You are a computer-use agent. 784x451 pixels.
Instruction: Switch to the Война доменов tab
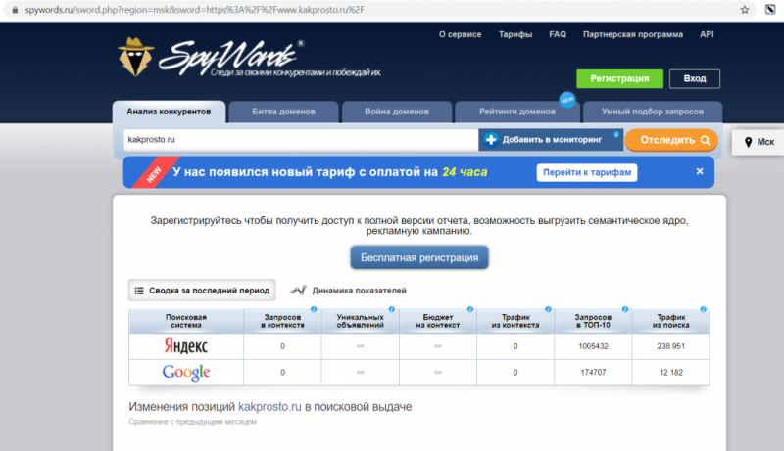pos(397,112)
